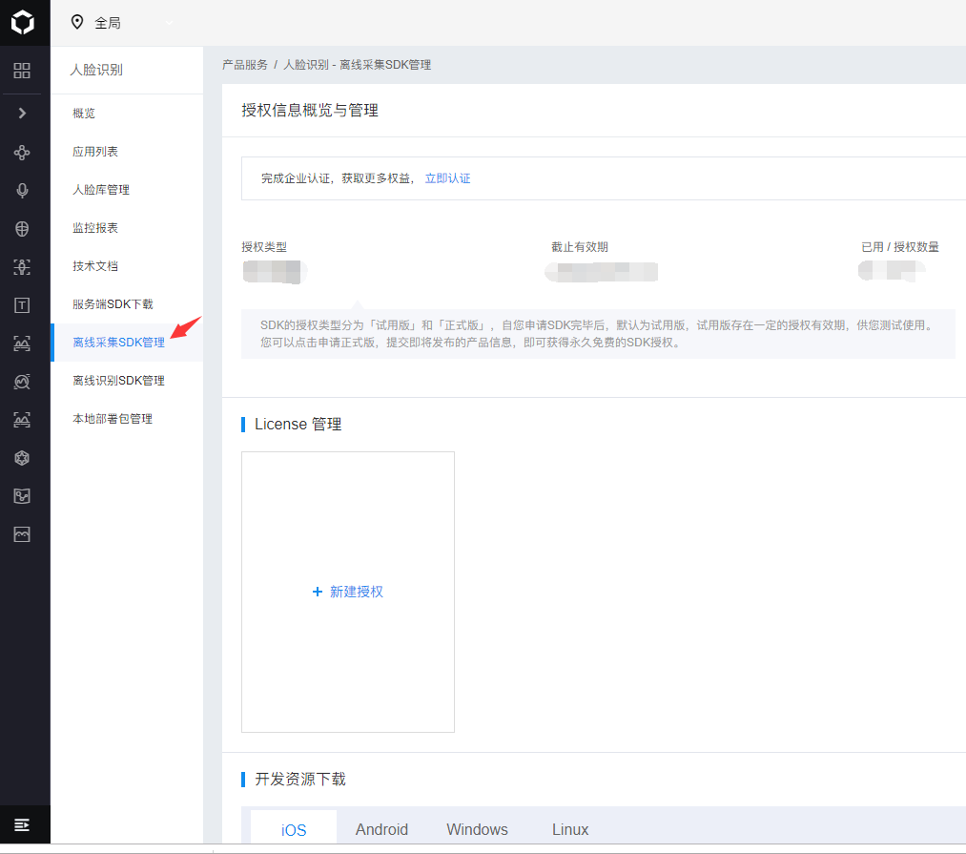Image resolution: width=966 pixels, height=854 pixels.
Task: Select the microphone speech service icon
Action: (22, 191)
